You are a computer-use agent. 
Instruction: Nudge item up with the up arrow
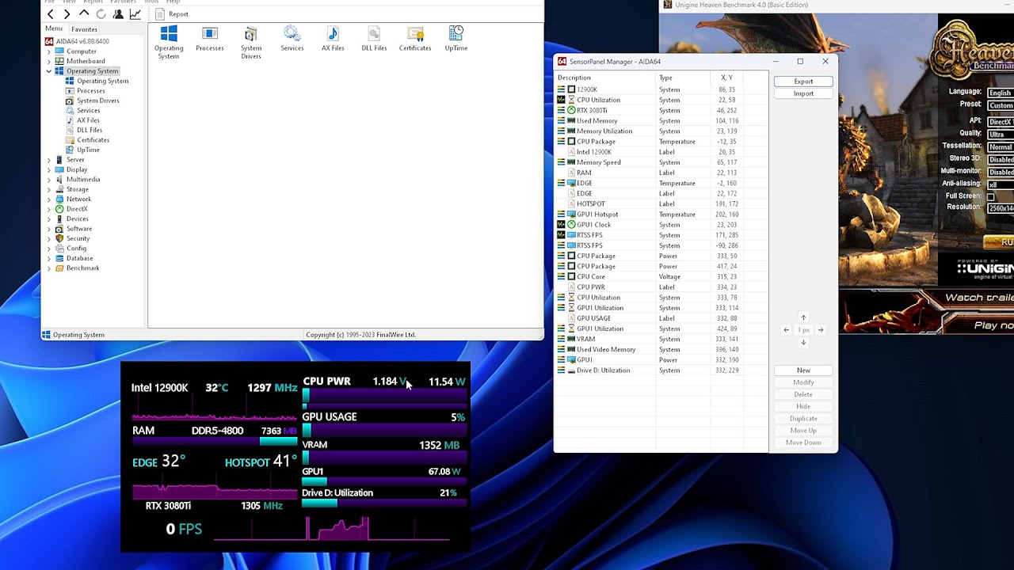click(x=803, y=317)
